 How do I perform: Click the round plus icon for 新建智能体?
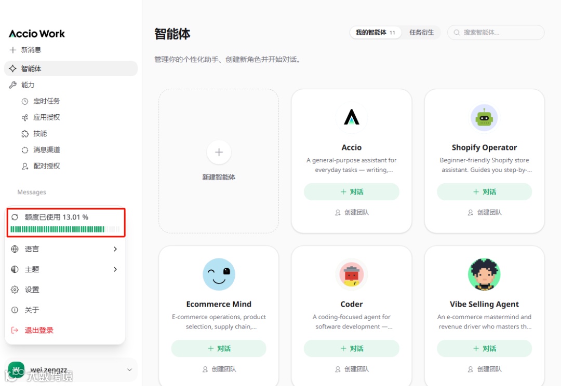coord(219,152)
